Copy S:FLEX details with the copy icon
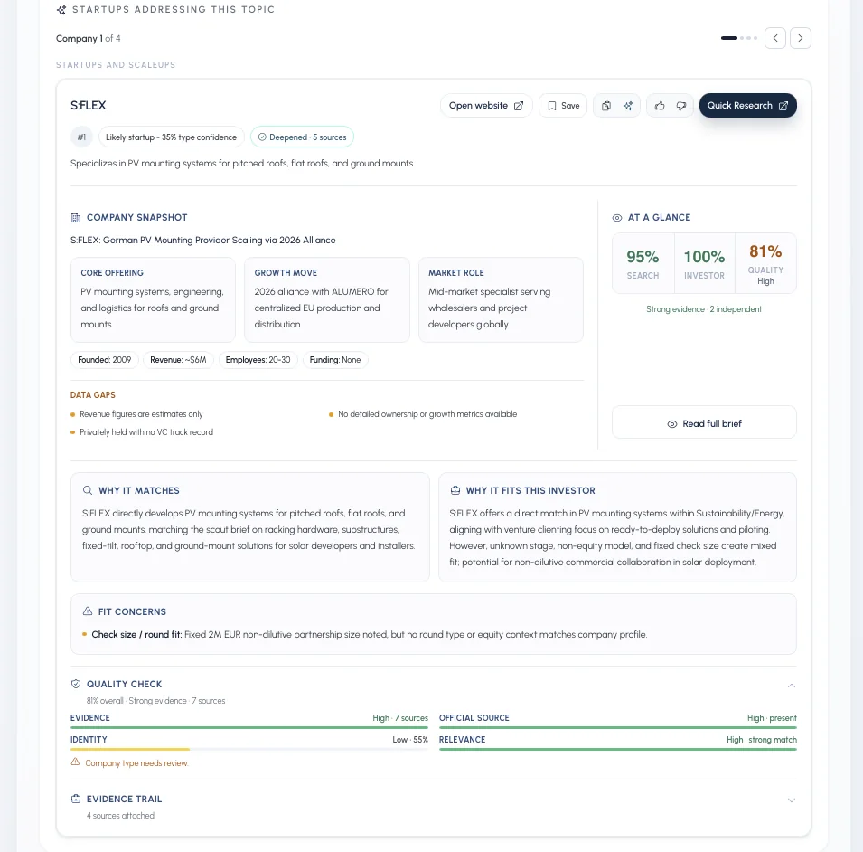863x852 pixels. coord(606,106)
